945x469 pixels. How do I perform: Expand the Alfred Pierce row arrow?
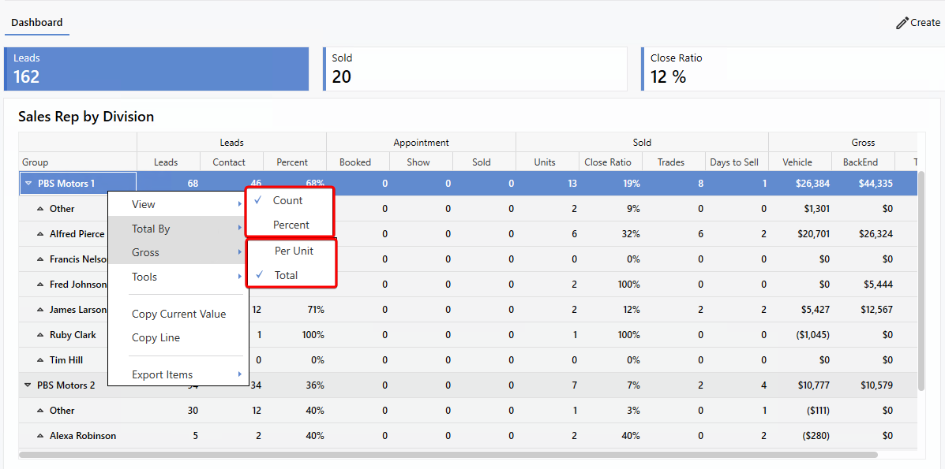click(40, 234)
